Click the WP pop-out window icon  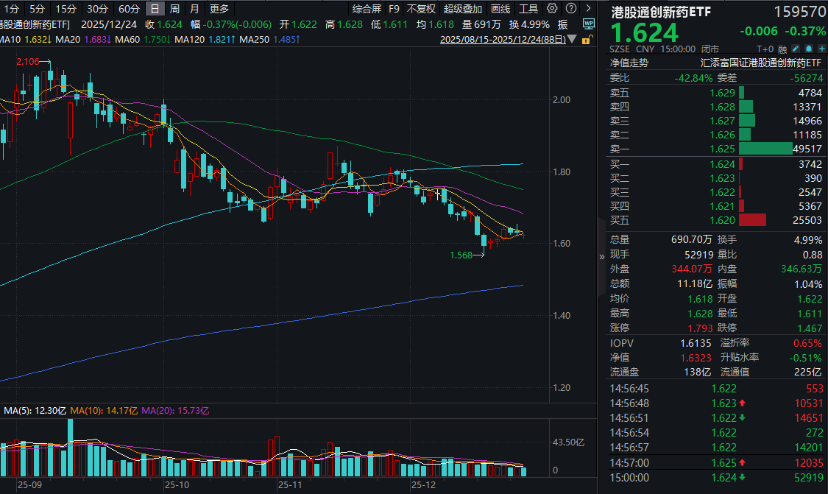click(589, 24)
